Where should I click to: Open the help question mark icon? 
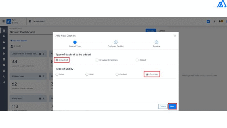[214, 22]
